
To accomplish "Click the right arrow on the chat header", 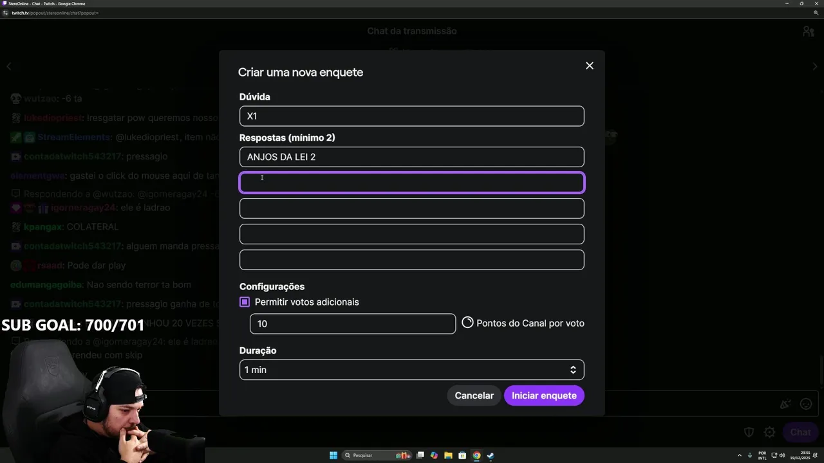I will [815, 66].
